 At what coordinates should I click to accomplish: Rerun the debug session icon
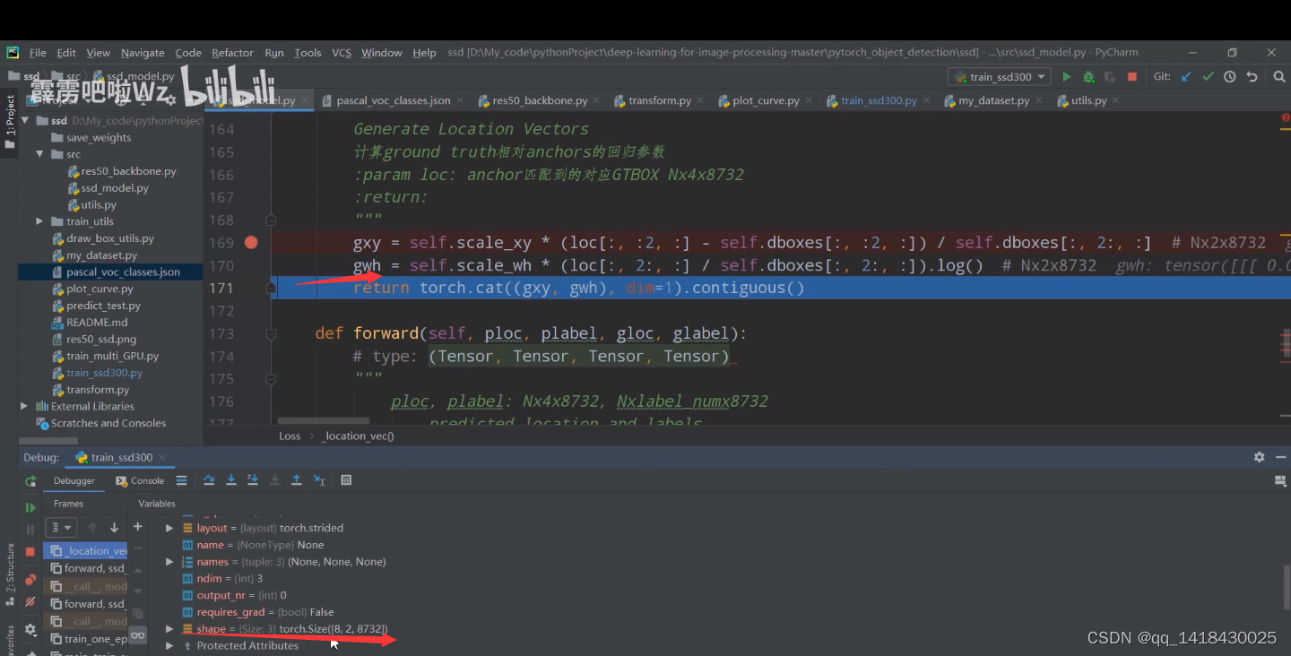point(30,481)
